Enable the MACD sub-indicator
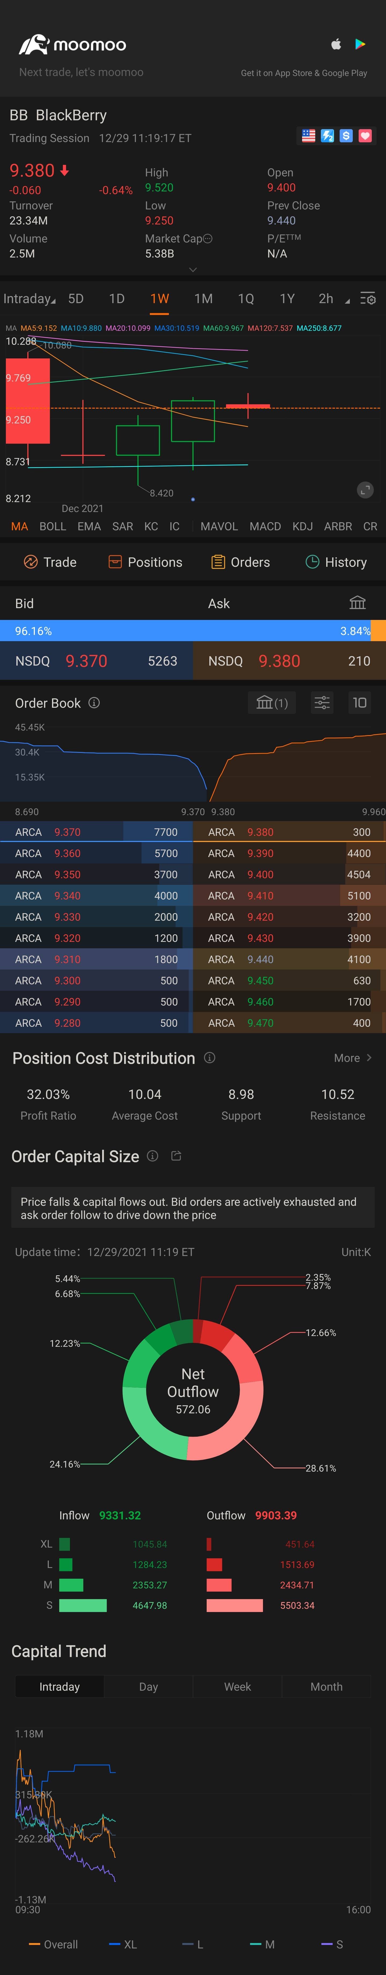Viewport: 386px width, 1975px height. [x=265, y=527]
